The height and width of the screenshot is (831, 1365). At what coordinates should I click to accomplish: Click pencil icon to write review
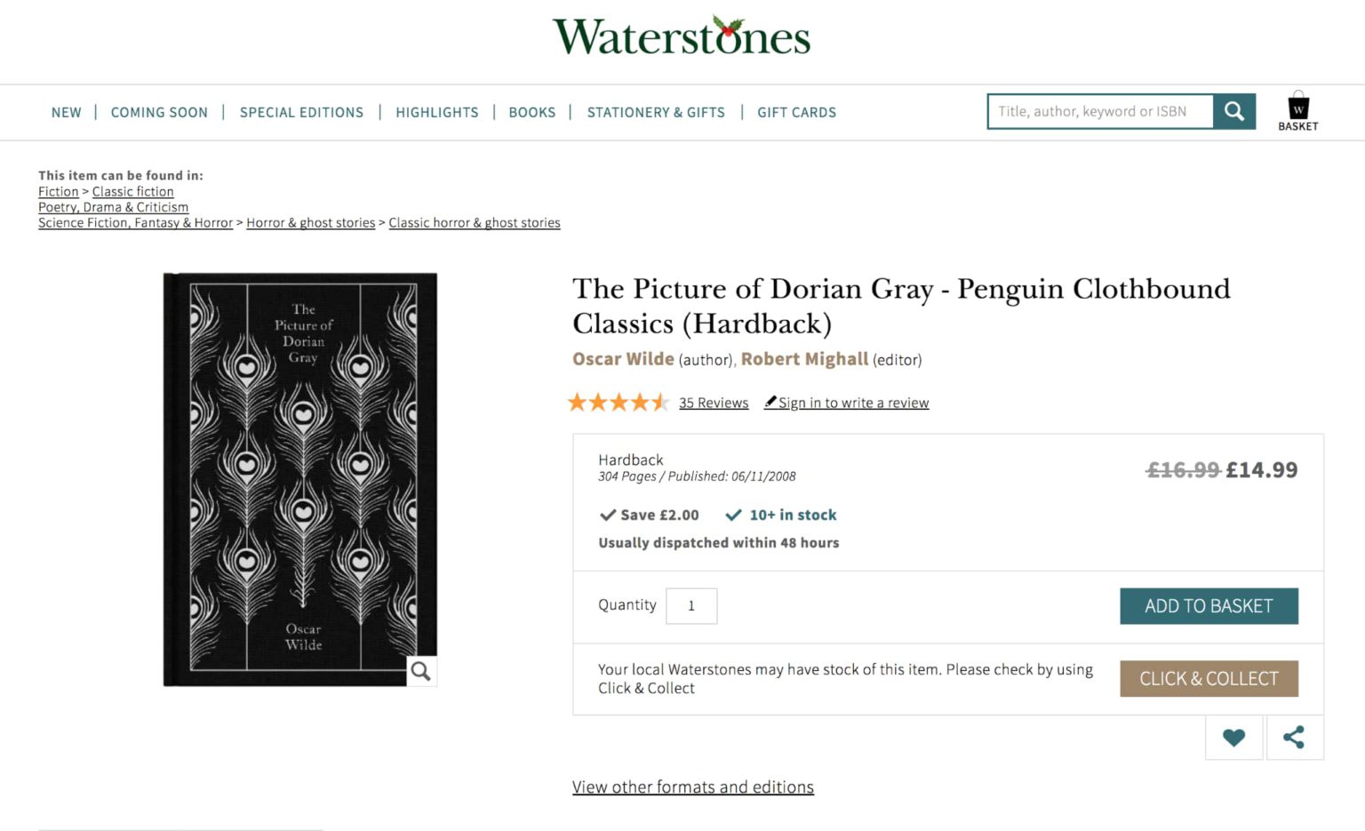coord(770,402)
